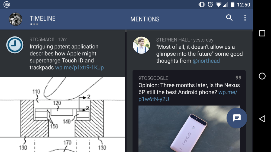Tap the page indicator dots under Timeline

34,24
